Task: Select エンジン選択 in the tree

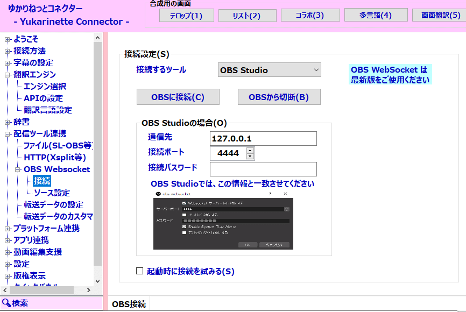Action: coord(45,87)
